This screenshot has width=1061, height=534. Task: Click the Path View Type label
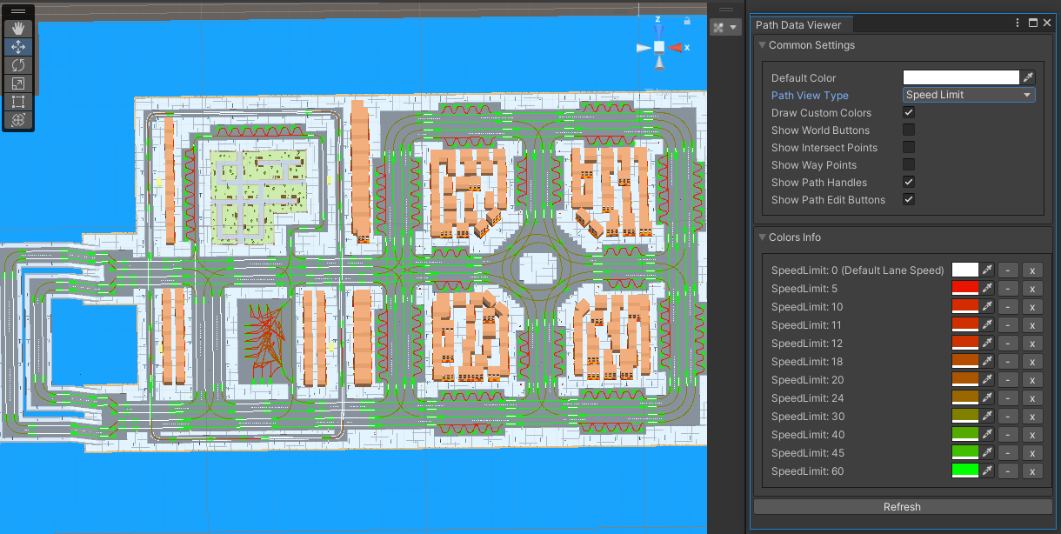pos(810,96)
